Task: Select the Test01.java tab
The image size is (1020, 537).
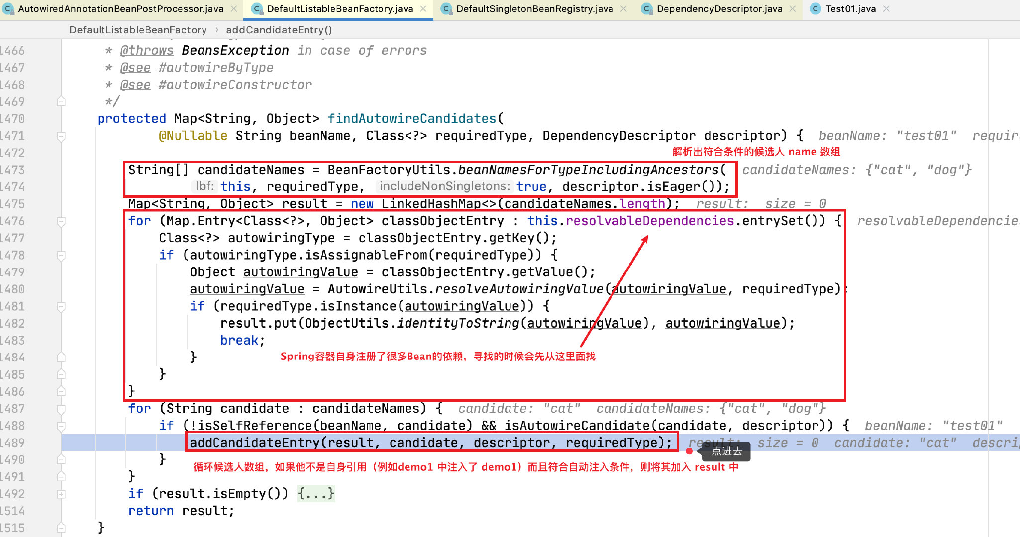Action: tap(851, 9)
